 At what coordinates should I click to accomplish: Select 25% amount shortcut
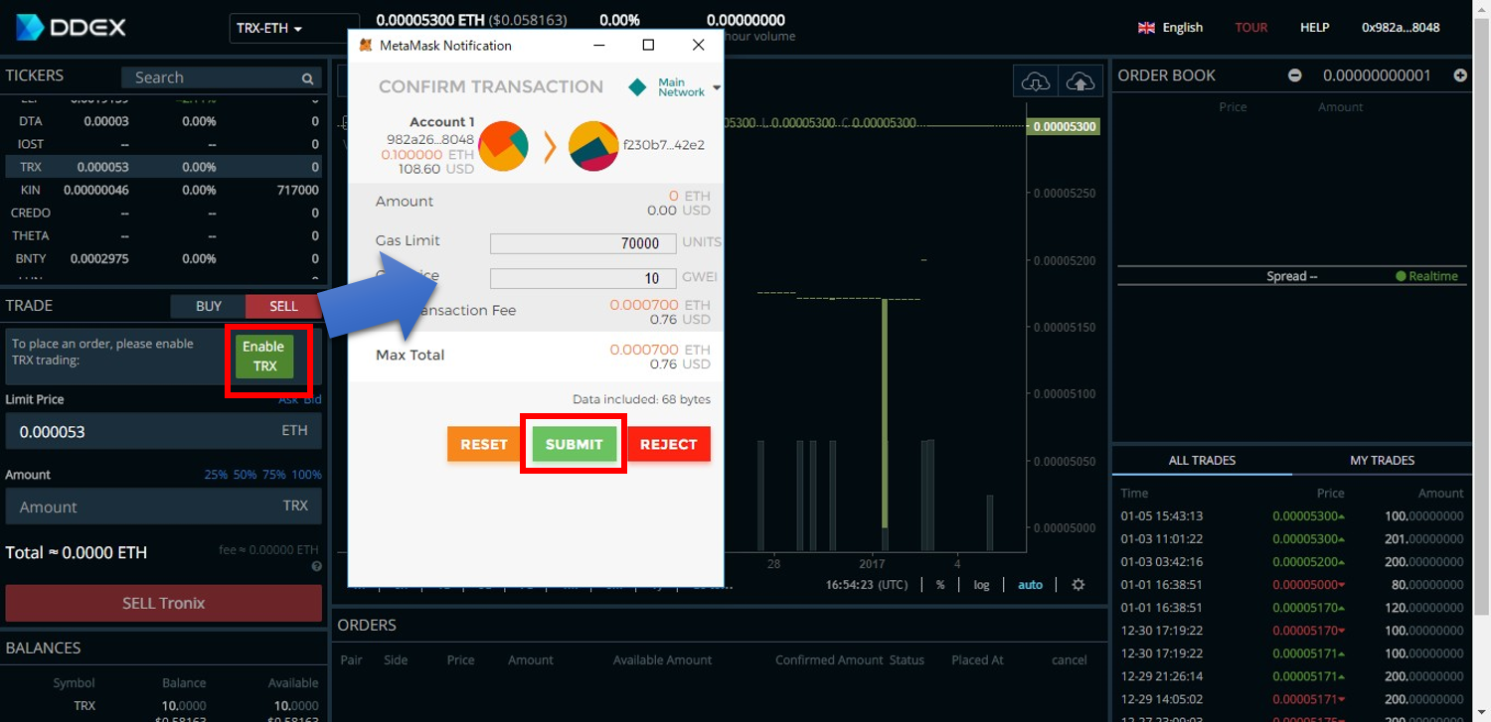(216, 475)
